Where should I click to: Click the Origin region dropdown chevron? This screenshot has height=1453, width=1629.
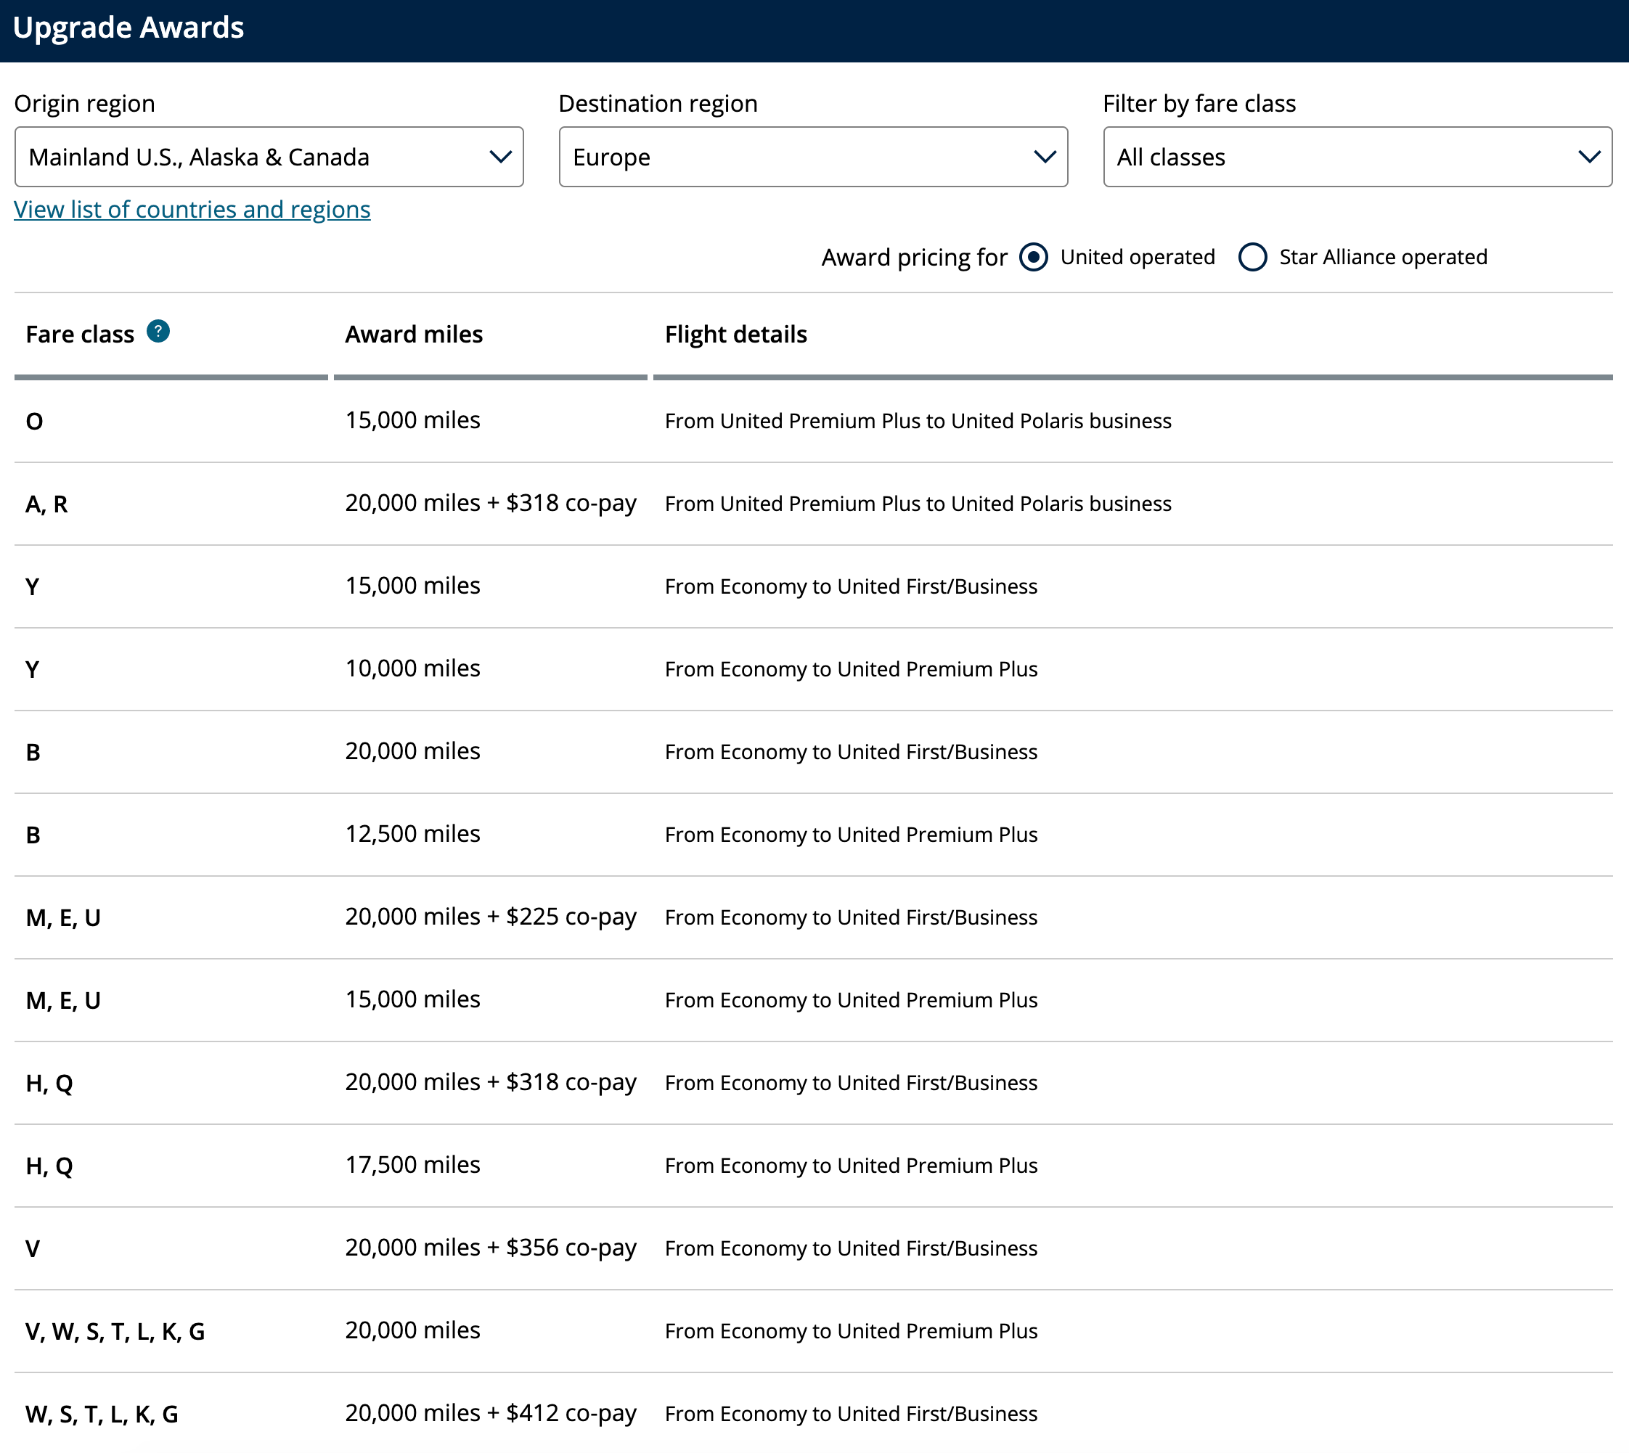[500, 157]
